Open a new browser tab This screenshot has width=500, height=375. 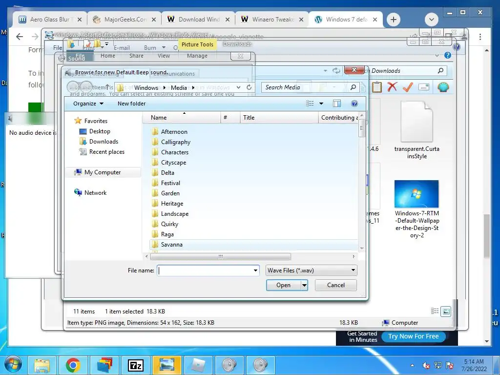tap(394, 20)
